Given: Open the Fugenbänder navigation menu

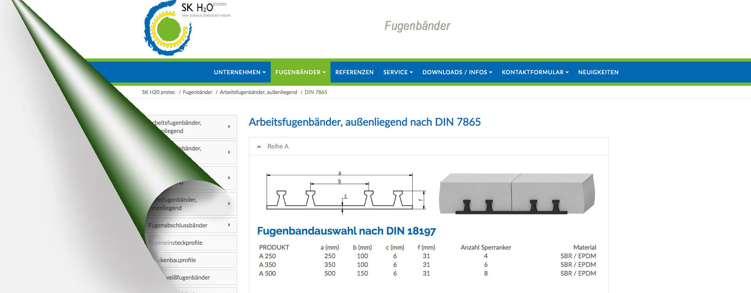Looking at the screenshot, I should pyautogui.click(x=300, y=72).
